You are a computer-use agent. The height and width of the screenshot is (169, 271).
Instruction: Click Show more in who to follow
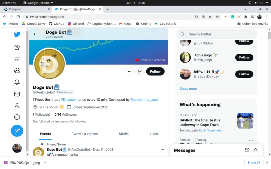pos(188,89)
